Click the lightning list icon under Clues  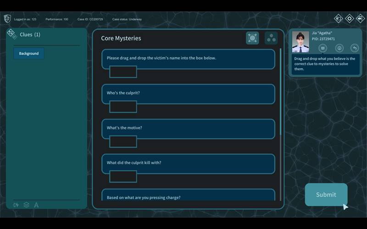click(x=16, y=205)
